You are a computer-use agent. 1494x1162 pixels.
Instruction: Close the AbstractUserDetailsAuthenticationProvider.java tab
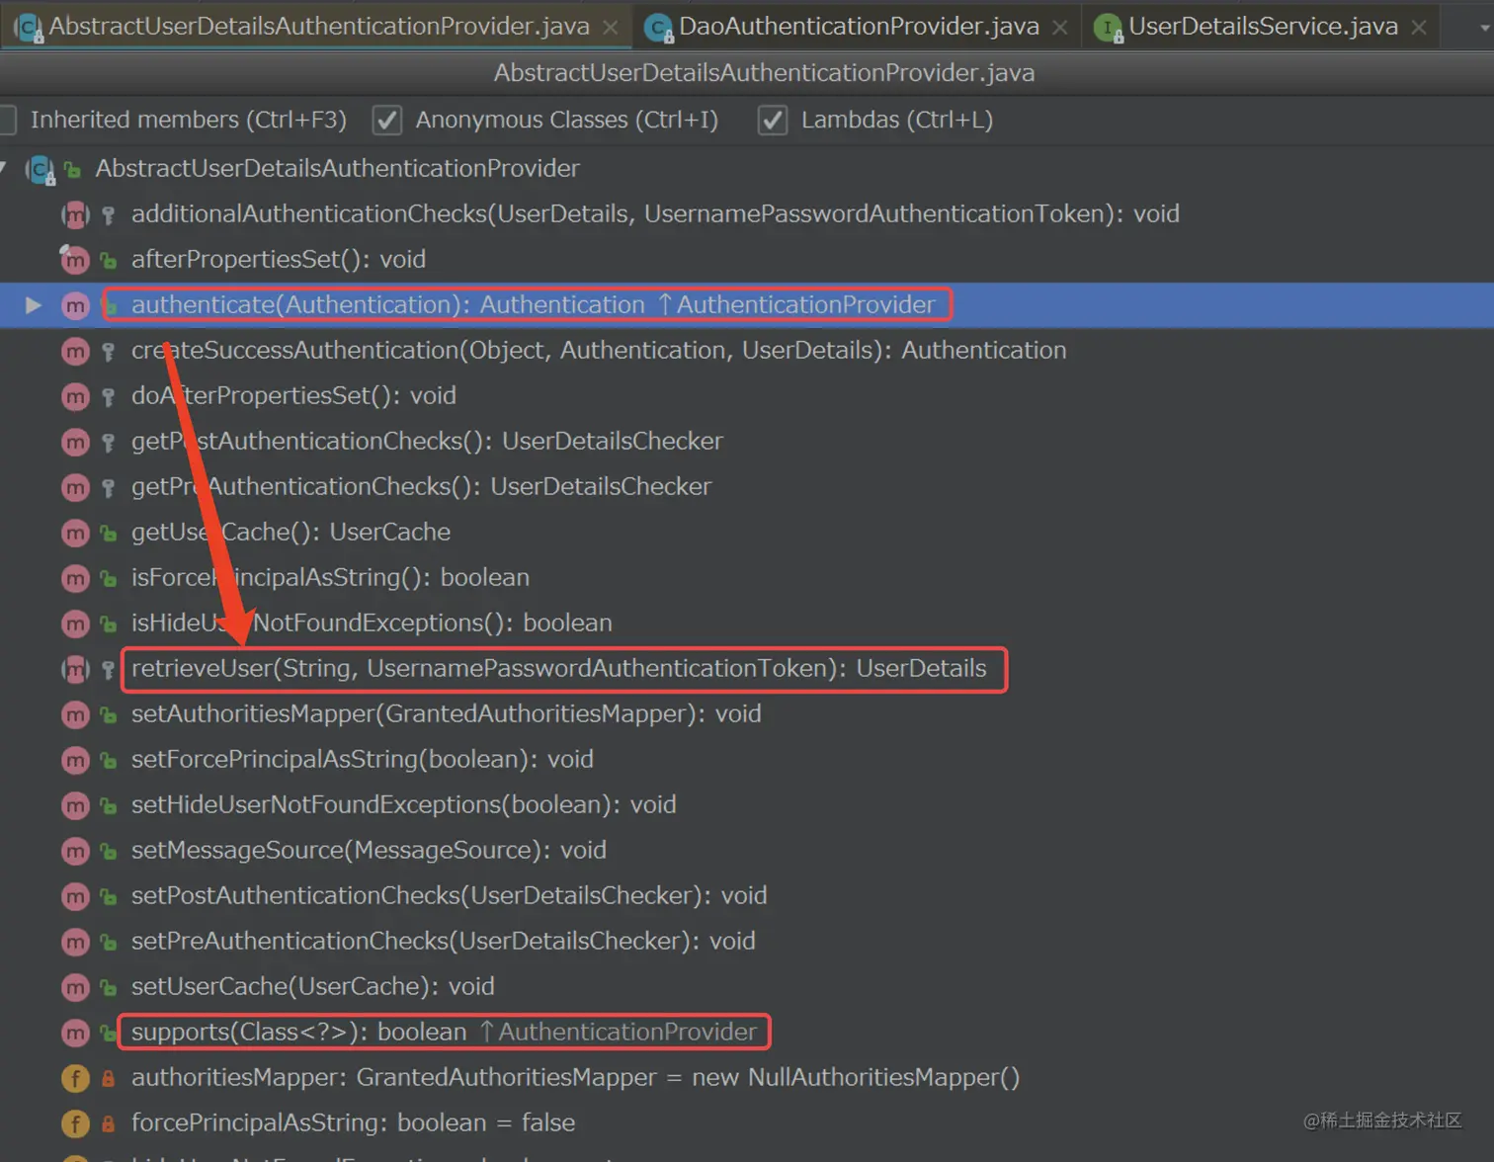(x=611, y=28)
